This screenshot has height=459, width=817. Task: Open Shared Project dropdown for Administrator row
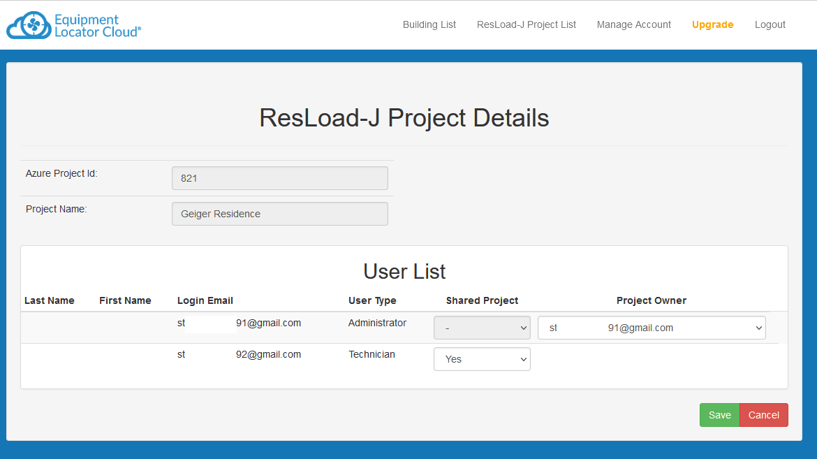pyautogui.click(x=482, y=328)
